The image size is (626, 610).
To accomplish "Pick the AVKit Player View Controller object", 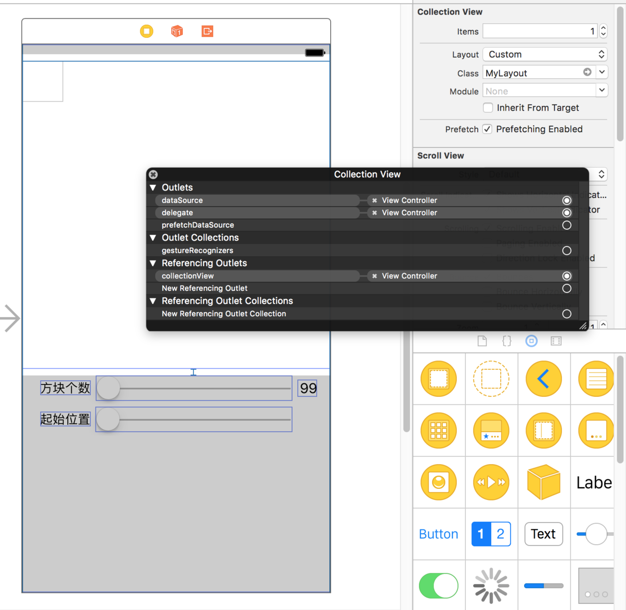I will coord(491,482).
